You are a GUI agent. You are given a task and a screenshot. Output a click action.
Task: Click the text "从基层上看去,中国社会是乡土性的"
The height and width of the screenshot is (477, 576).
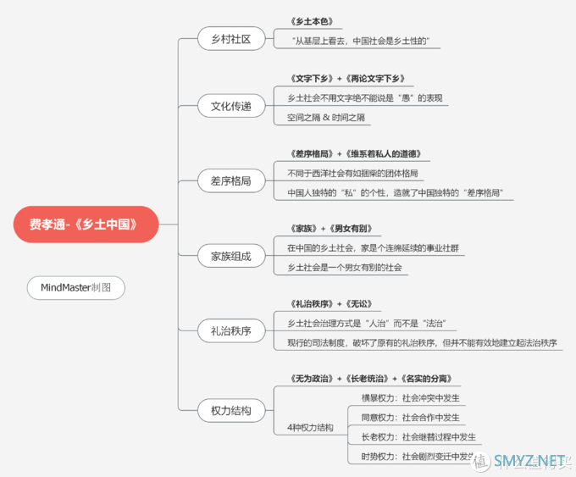(361, 41)
